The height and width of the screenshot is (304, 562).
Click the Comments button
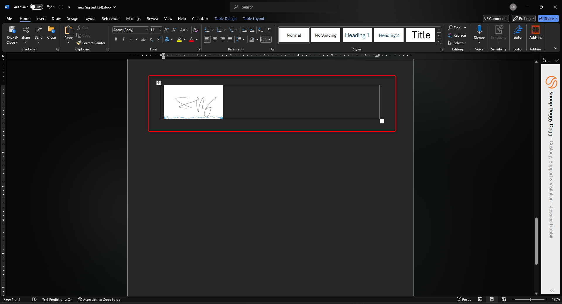(496, 18)
